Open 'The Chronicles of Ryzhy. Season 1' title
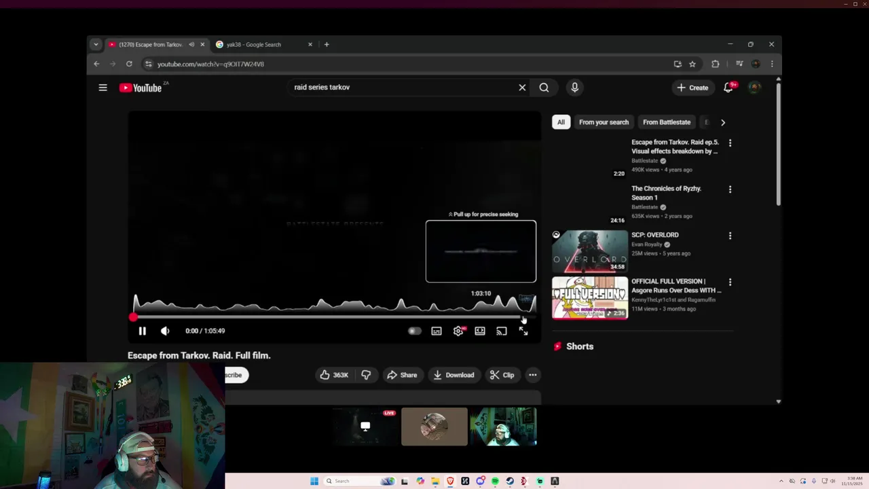This screenshot has width=869, height=489. pos(667,193)
